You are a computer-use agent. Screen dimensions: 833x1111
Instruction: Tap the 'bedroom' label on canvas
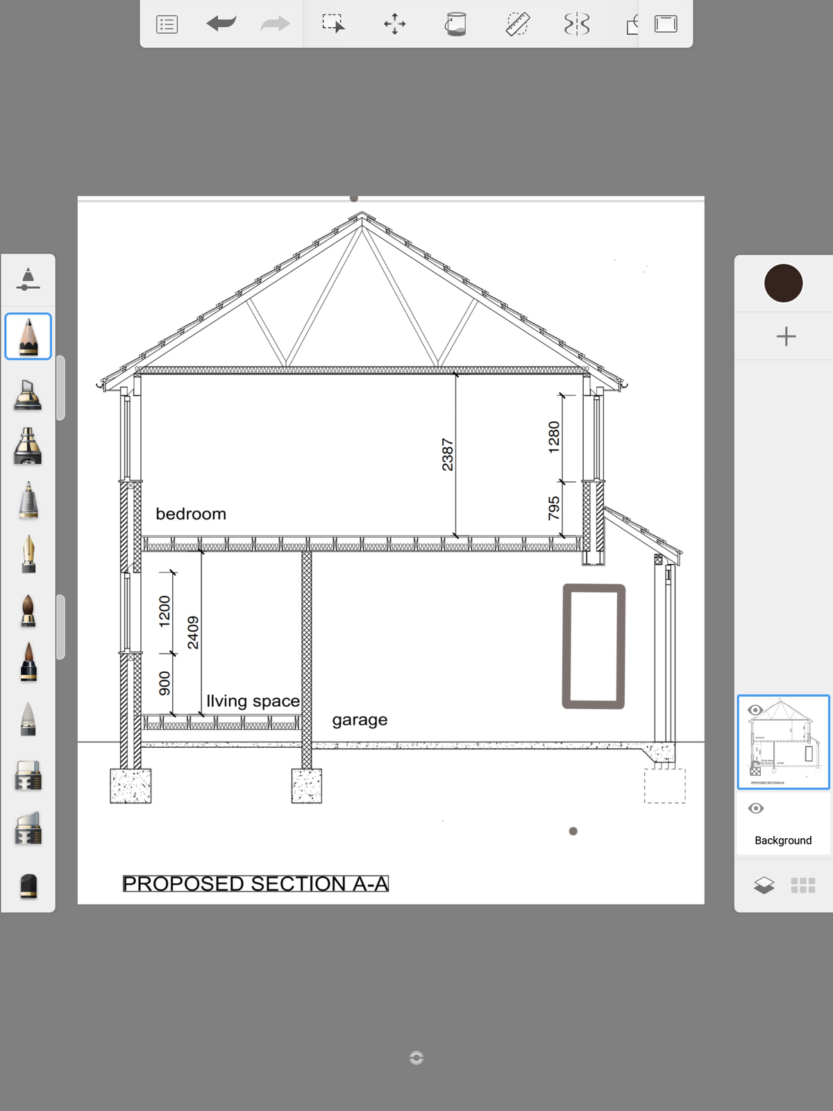(x=191, y=514)
